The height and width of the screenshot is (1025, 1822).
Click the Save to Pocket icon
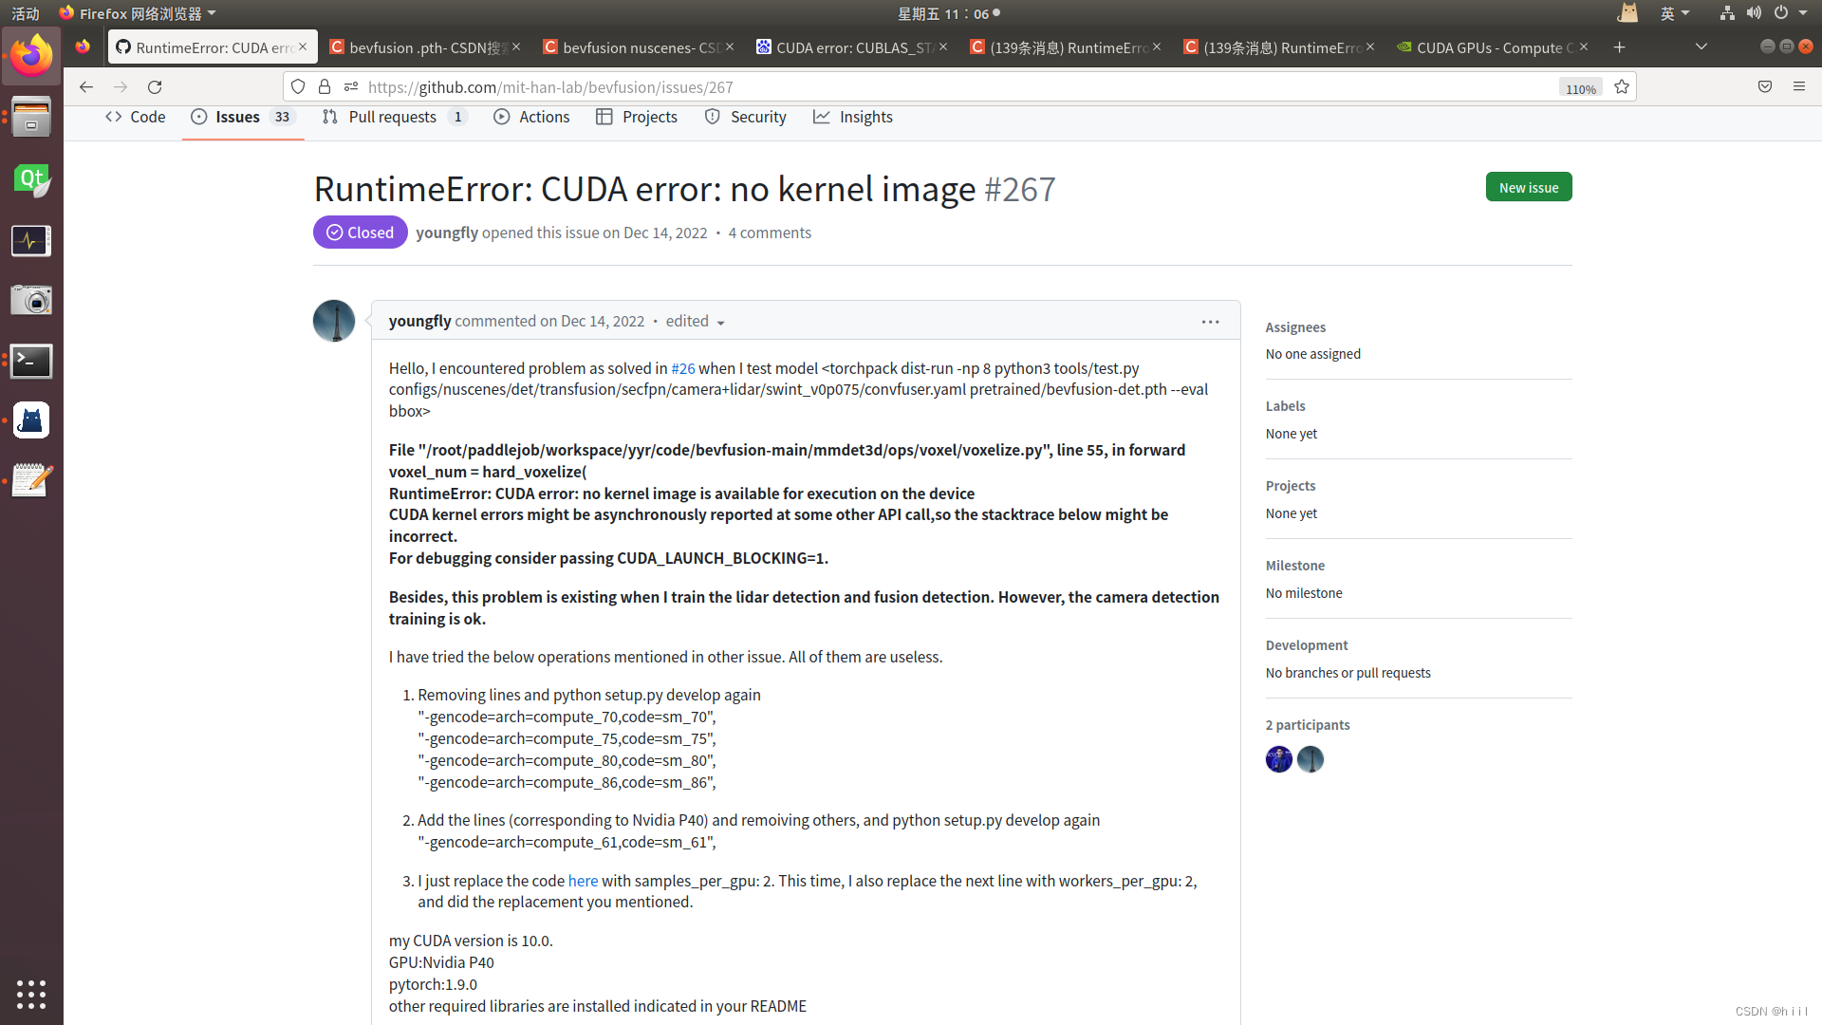point(1765,87)
